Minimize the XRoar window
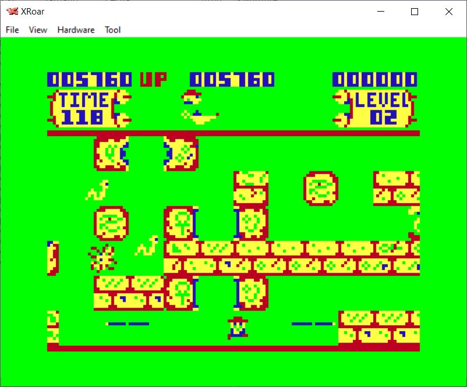The image size is (467, 387). pyautogui.click(x=381, y=12)
